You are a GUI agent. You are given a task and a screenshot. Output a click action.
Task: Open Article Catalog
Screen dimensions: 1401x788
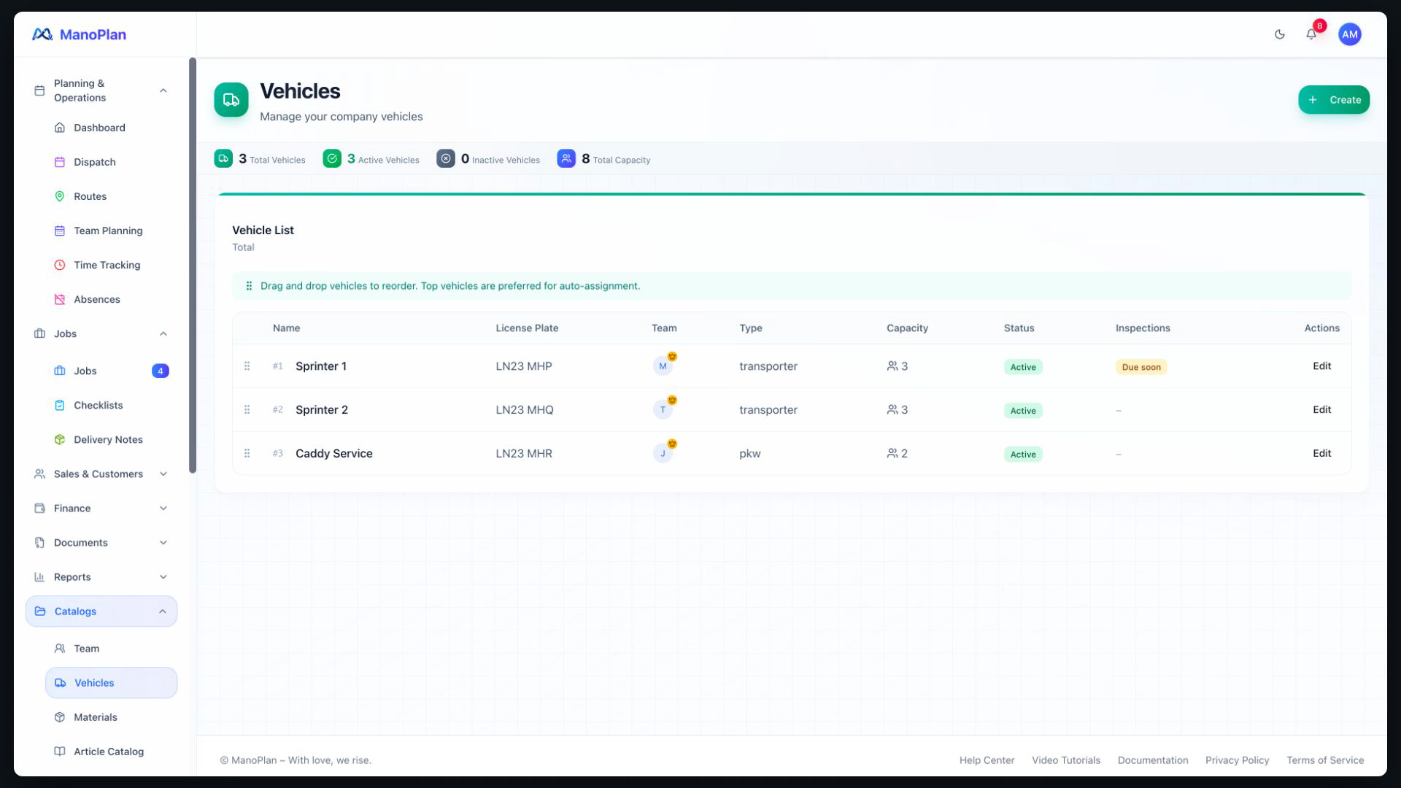111,752
